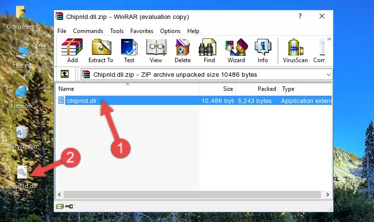Click the horizontal scrollbar left arrow
The width and height of the screenshot is (374, 222).
60,195
